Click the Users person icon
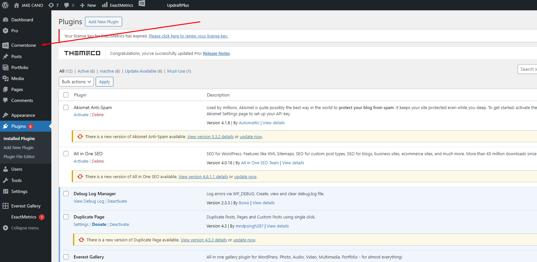Screen dimensions: 537x262 click(5, 169)
